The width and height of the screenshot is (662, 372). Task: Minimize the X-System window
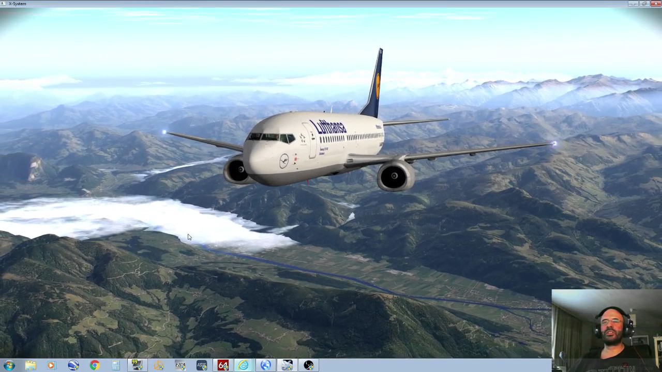pyautogui.click(x=633, y=4)
